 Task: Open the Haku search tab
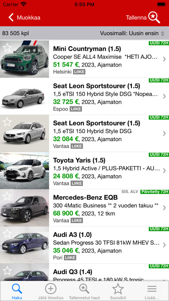point(17,291)
